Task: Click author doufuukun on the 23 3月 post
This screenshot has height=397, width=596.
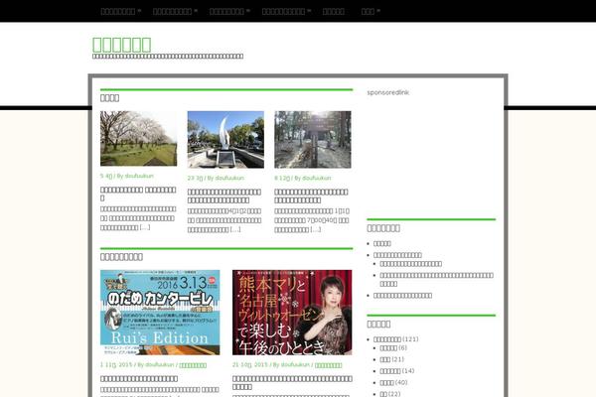Action: coord(229,178)
